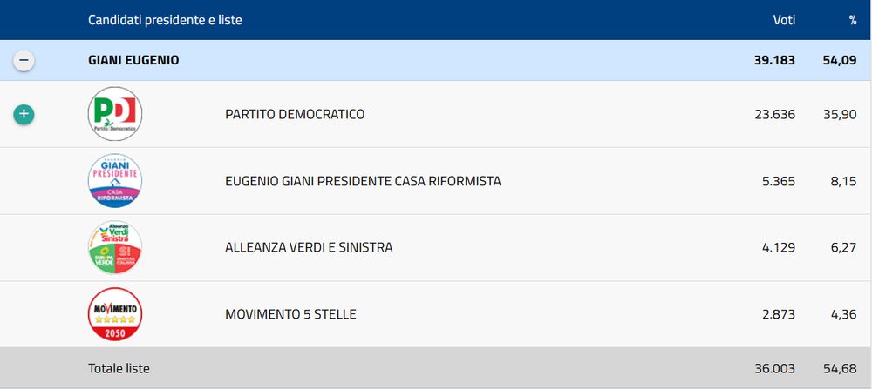Select the MOVIMENTO 5 STELLE name
The height and width of the screenshot is (389, 872).
[x=290, y=314]
